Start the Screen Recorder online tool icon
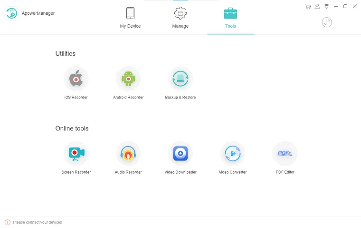Screen dimensions: 361x228 [76, 153]
